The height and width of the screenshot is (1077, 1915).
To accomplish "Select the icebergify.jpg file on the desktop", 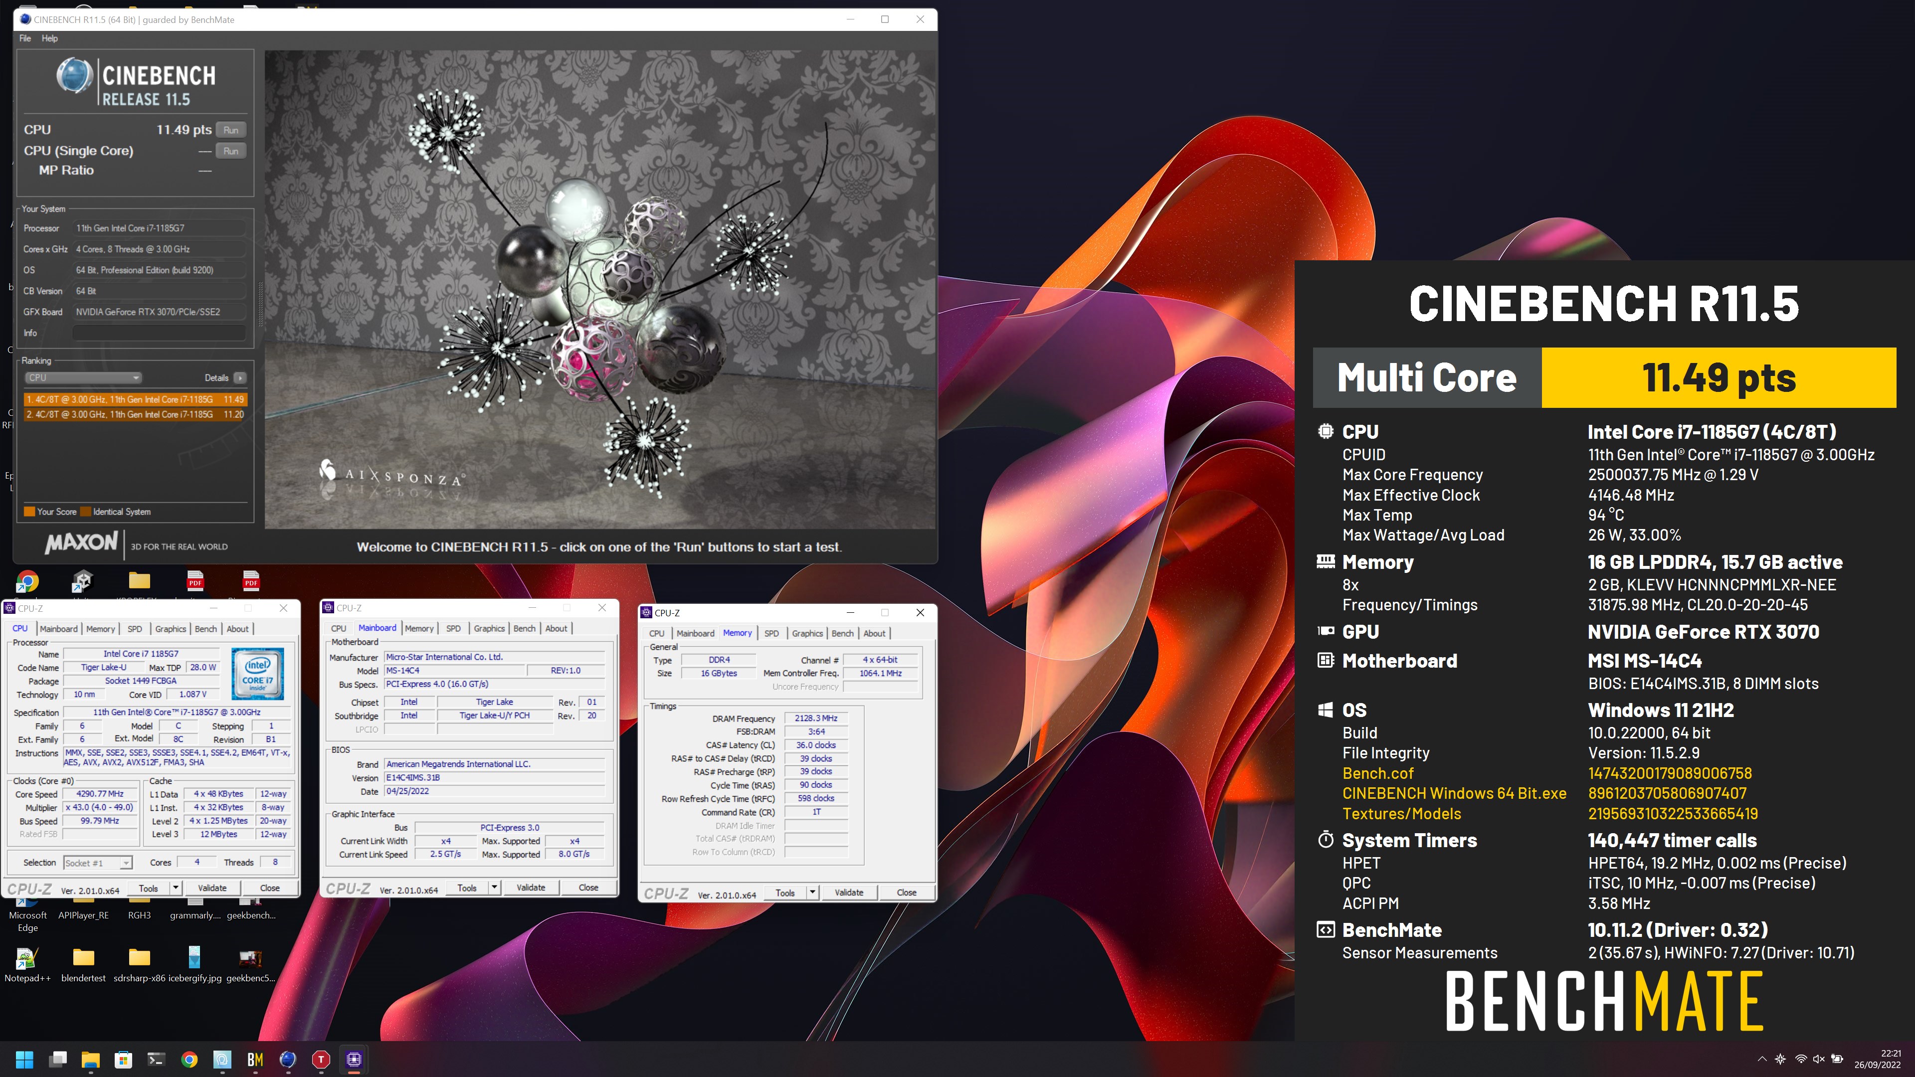I will point(195,964).
